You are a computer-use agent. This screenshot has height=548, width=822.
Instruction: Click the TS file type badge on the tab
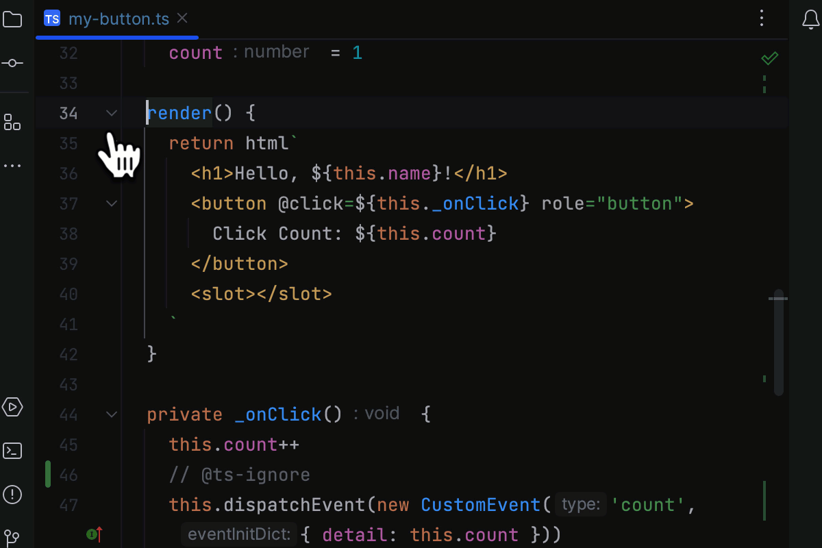click(51, 18)
